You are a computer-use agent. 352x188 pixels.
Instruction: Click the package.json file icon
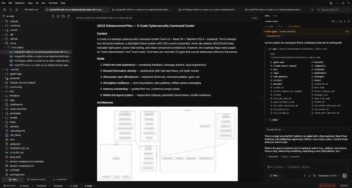7,175
